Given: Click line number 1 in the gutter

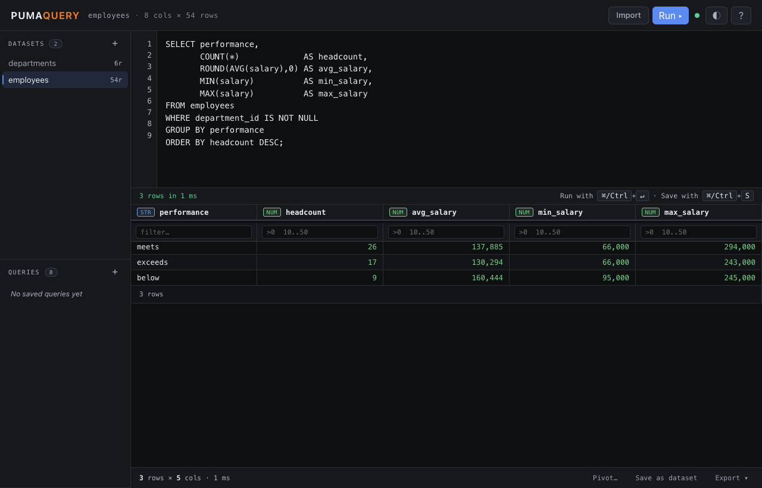Looking at the screenshot, I should point(149,44).
